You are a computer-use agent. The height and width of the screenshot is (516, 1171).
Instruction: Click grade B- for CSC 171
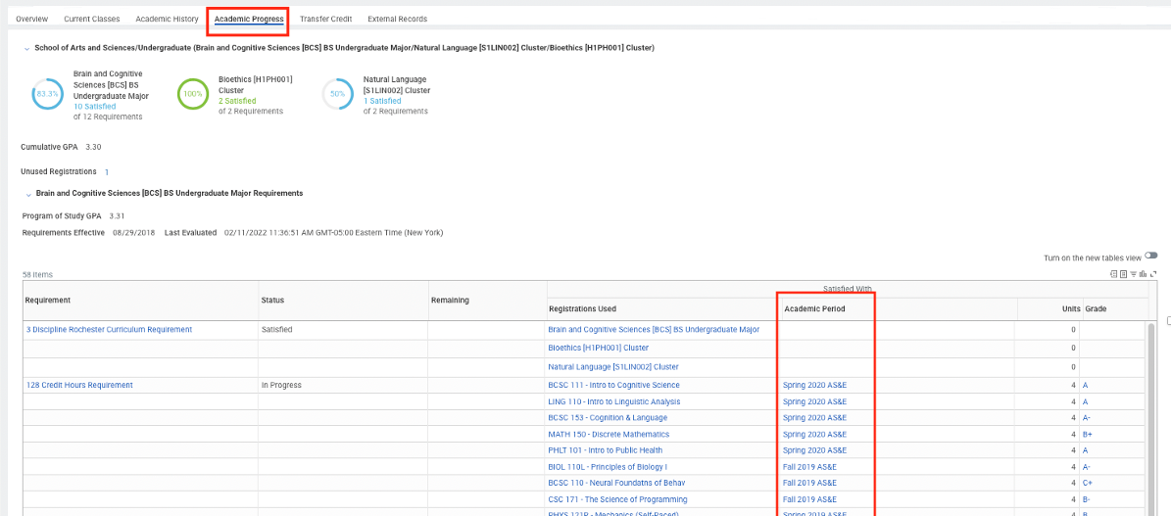pos(1088,498)
